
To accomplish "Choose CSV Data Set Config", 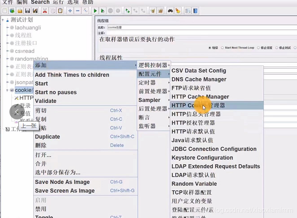I will coord(217,70).
